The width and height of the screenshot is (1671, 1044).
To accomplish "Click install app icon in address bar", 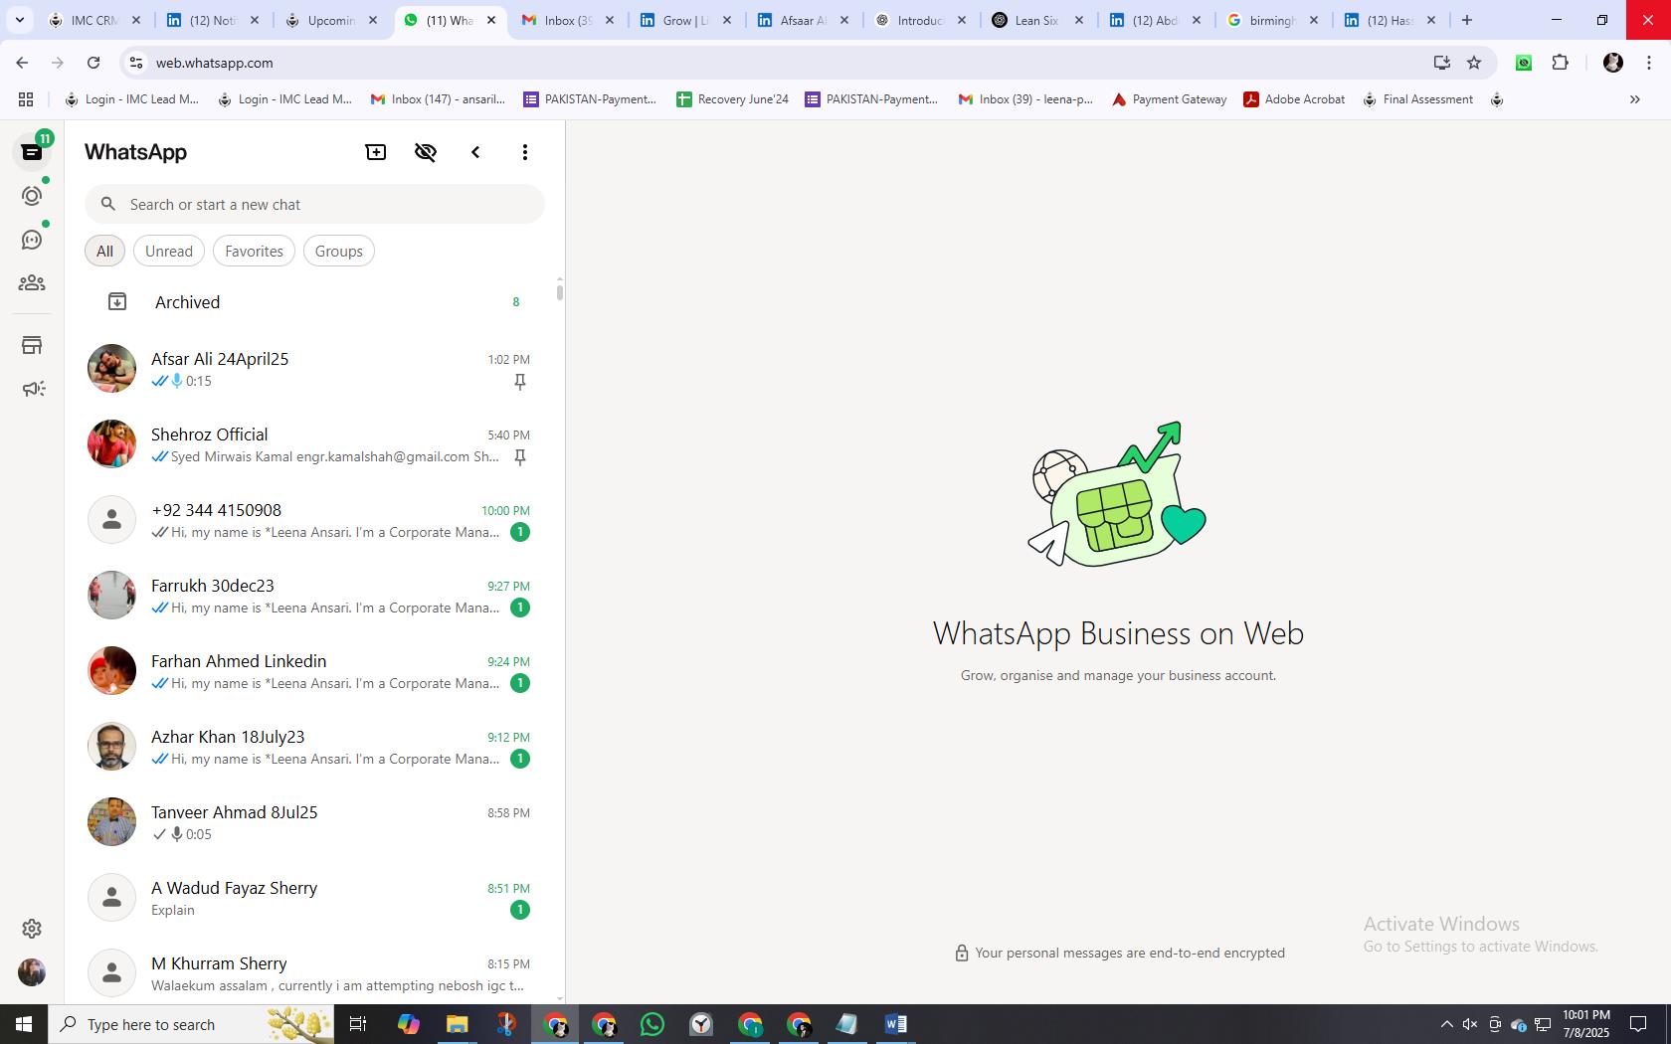I will click(x=1442, y=63).
